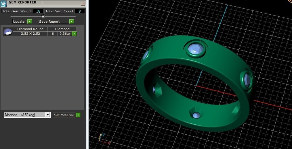Select the right-side bezel diamond on the ring
This screenshot has width=292, height=149.
(x=247, y=80)
